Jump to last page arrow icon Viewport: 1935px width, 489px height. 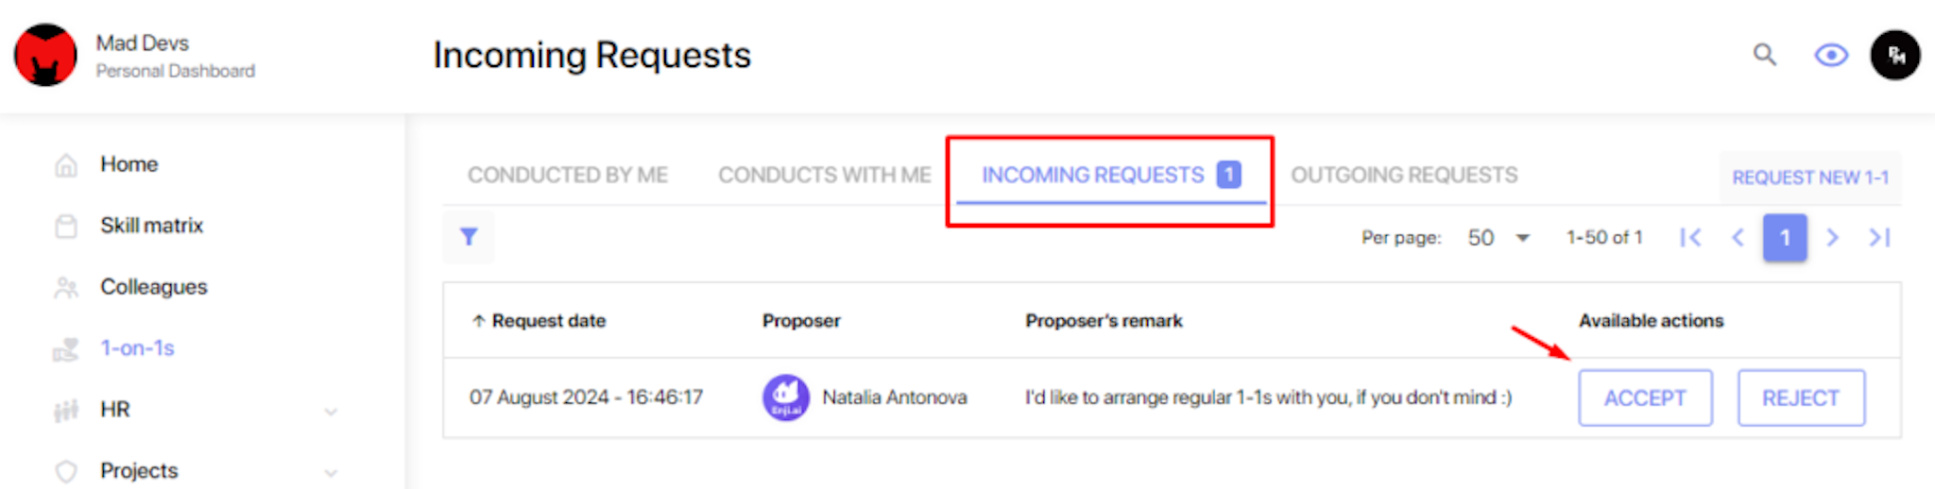(x=1879, y=238)
